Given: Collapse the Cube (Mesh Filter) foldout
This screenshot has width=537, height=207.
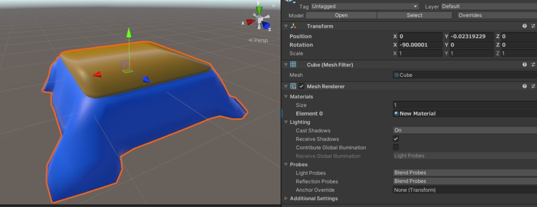Looking at the screenshot, I should coord(286,65).
